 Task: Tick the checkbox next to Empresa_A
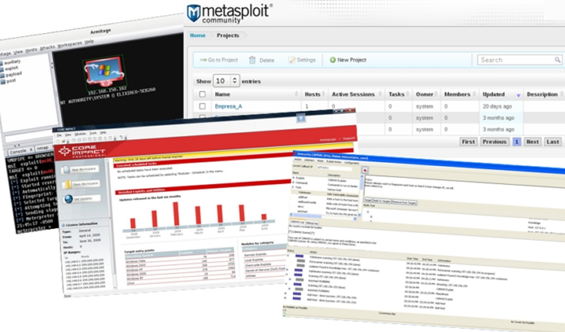202,106
